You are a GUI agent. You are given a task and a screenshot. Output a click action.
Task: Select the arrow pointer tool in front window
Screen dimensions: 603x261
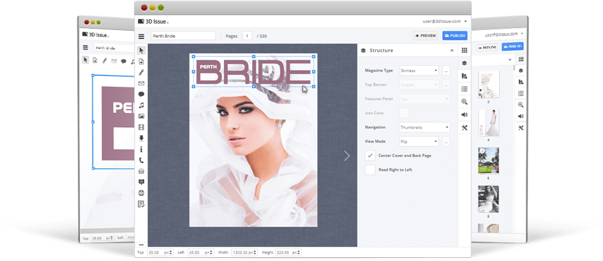(142, 50)
